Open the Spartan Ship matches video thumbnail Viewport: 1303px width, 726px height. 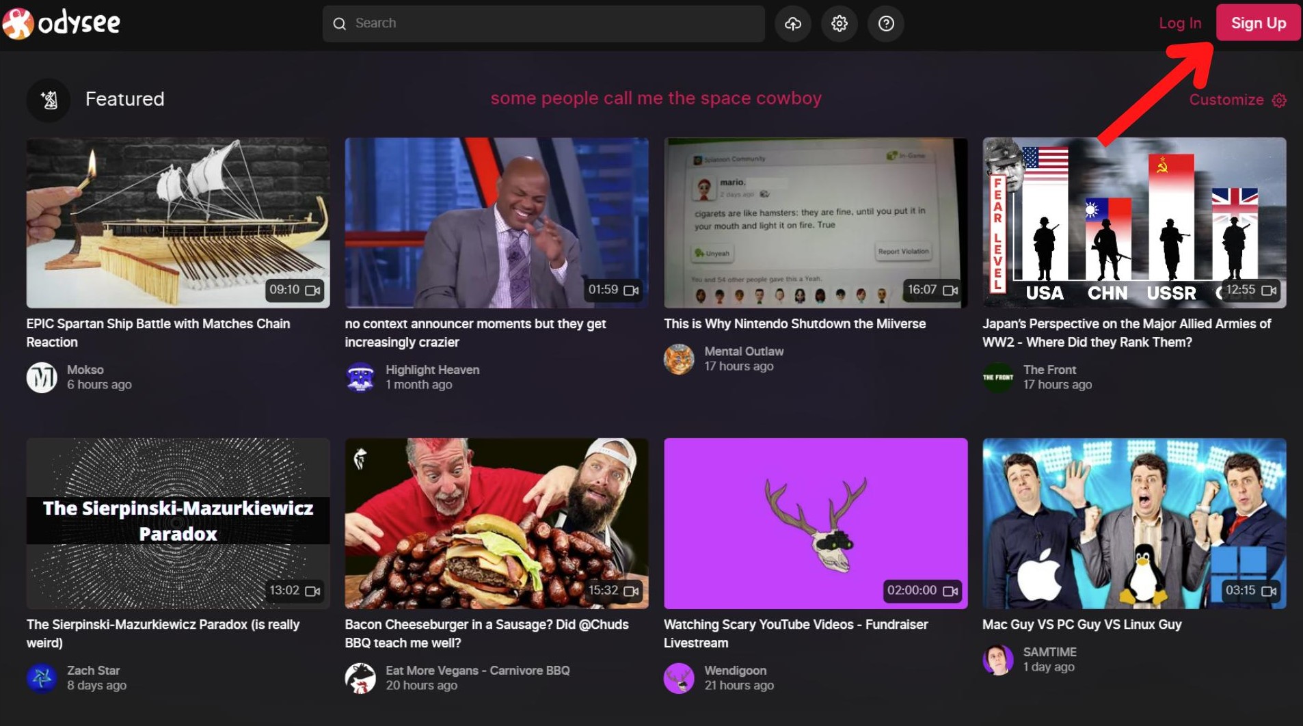click(x=178, y=223)
